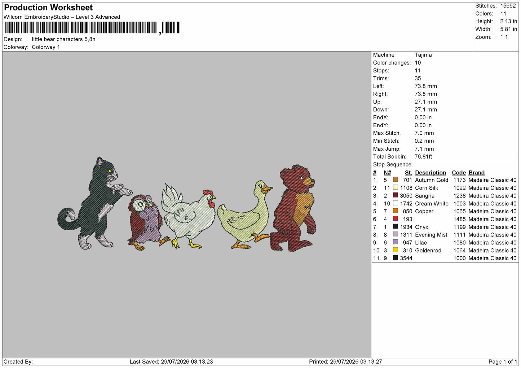Click the 'Stop Sequence:' label
The image size is (521, 368).
393,164
